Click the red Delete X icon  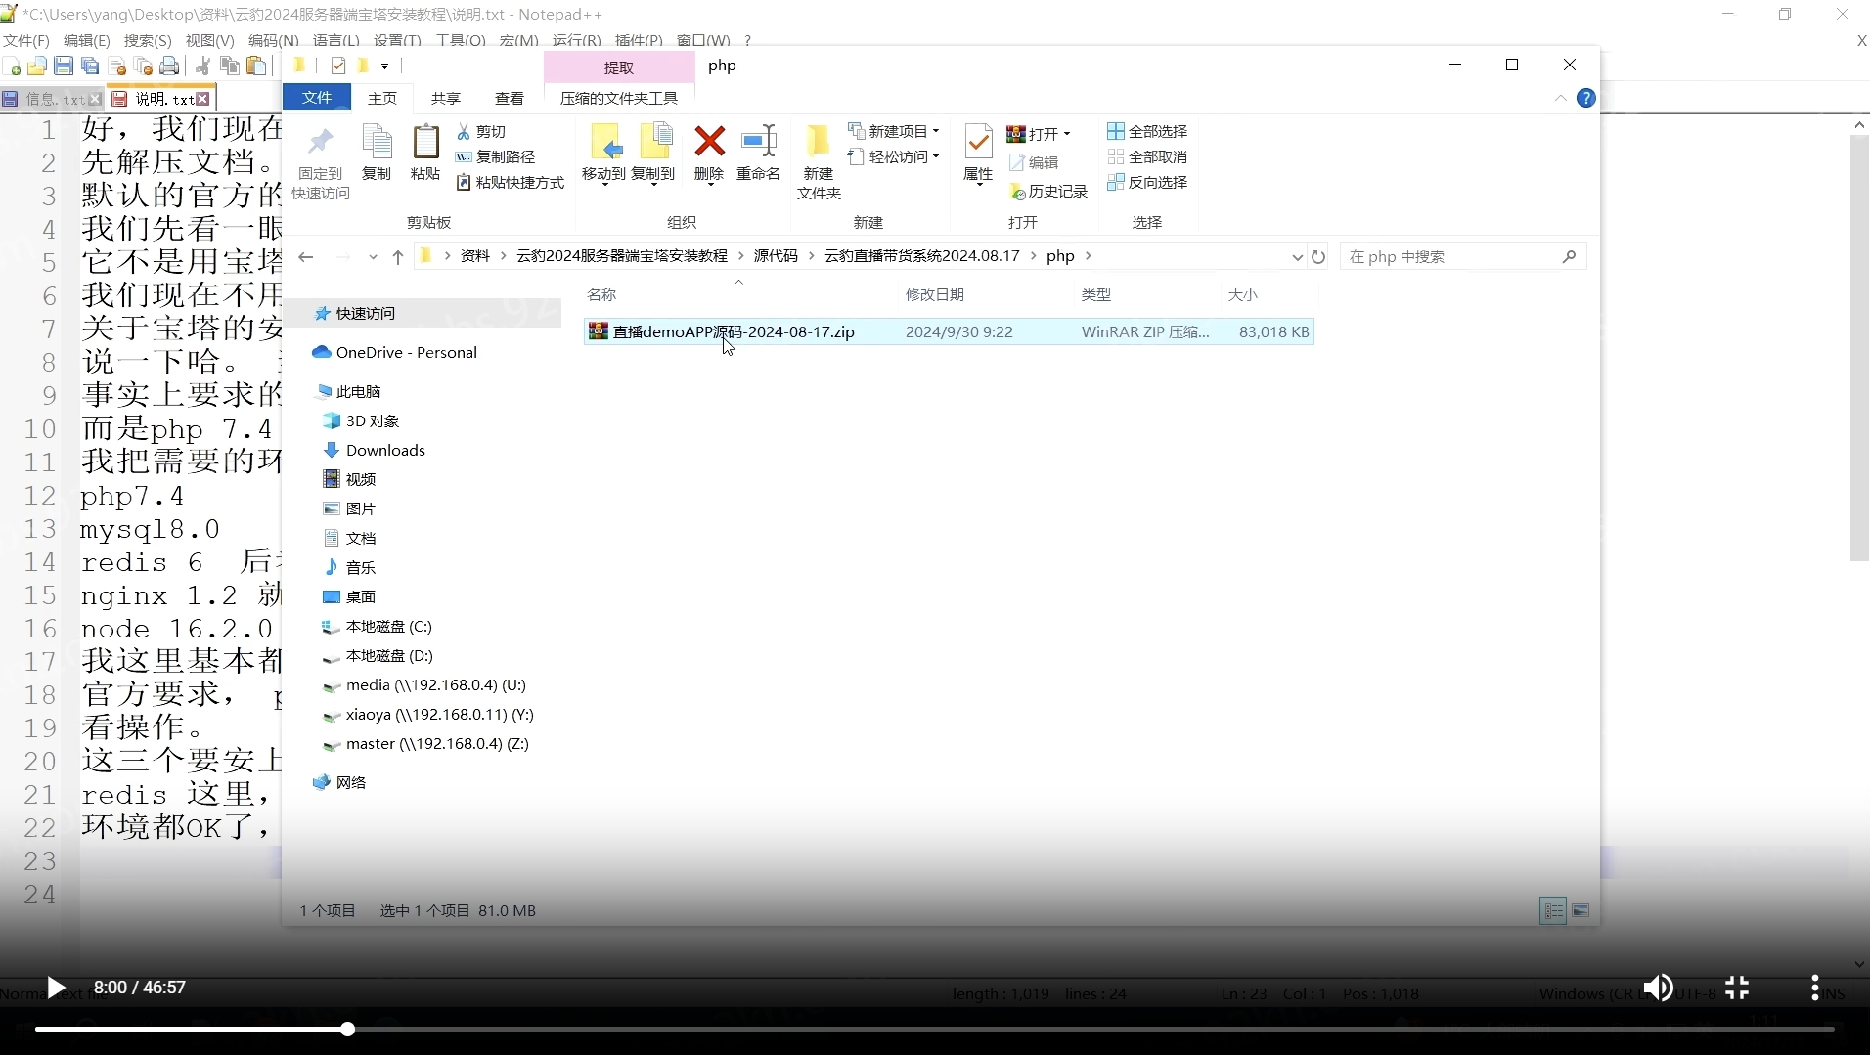click(x=709, y=142)
